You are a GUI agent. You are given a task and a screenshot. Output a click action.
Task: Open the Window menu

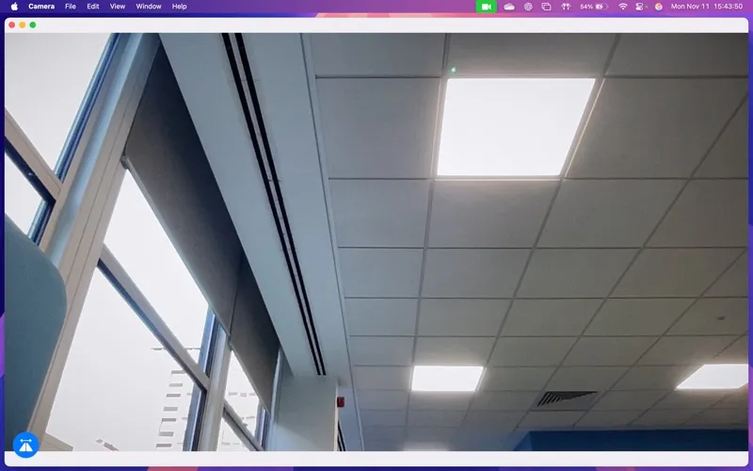(x=149, y=7)
